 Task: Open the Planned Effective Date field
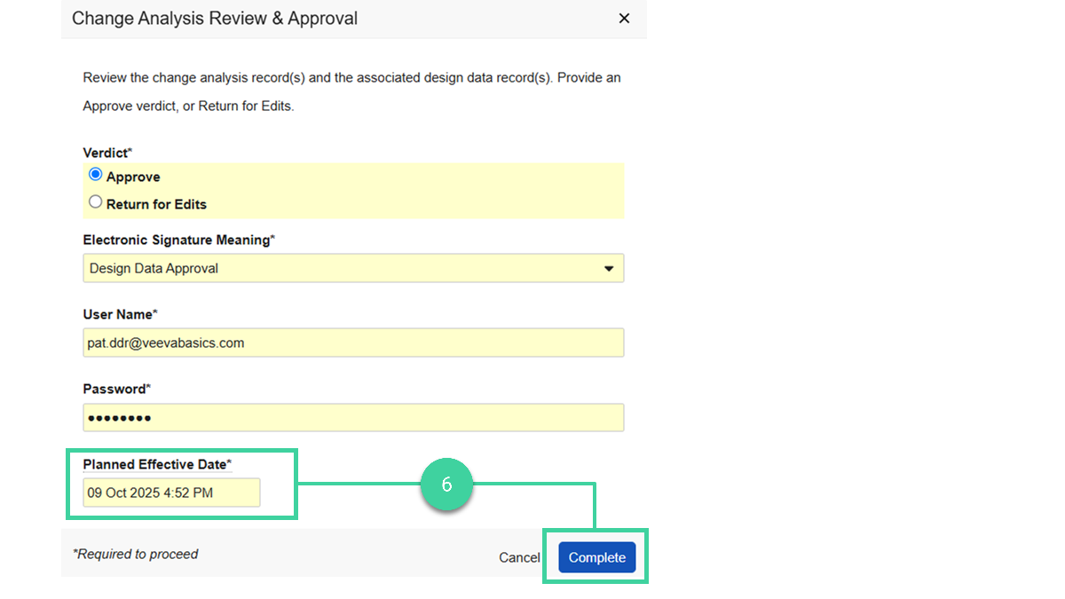point(171,493)
